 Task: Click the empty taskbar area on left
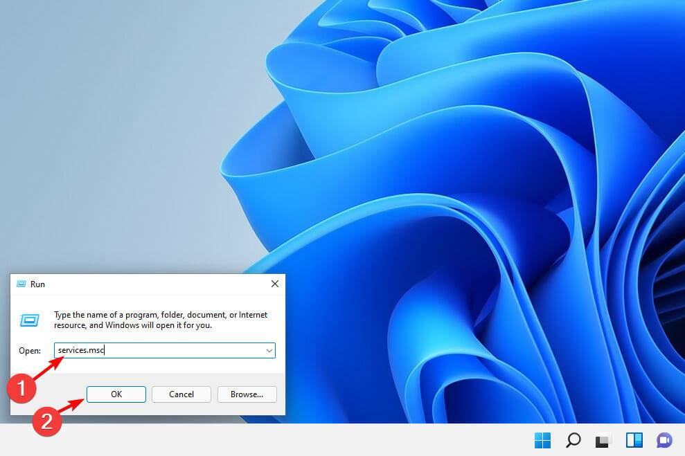(208, 440)
